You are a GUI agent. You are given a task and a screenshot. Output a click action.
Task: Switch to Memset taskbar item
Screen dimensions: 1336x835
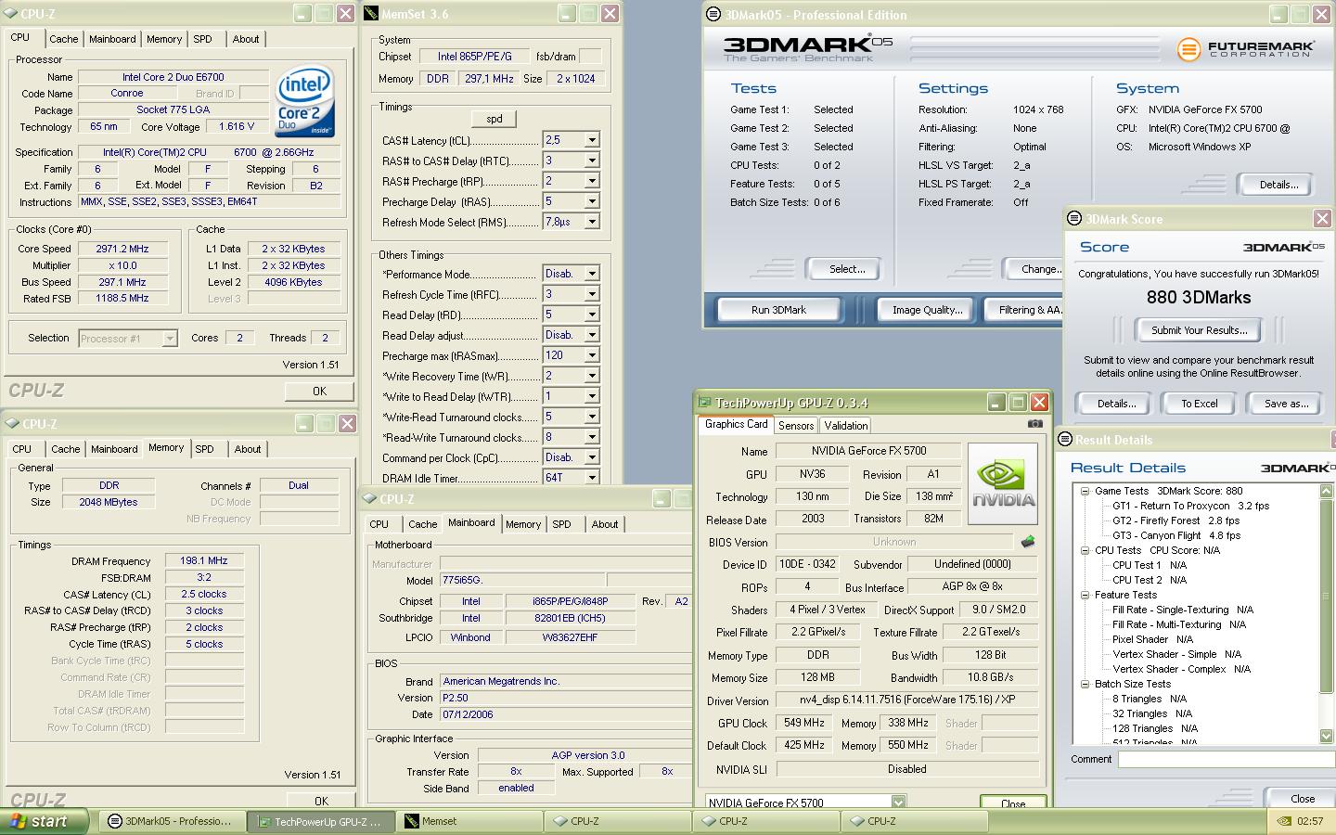tap(469, 821)
